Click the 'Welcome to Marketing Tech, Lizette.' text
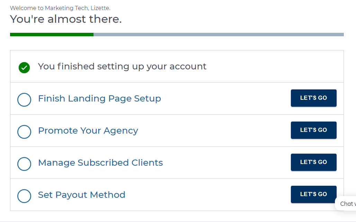Image resolution: width=356 pixels, height=222 pixels. (x=60, y=8)
